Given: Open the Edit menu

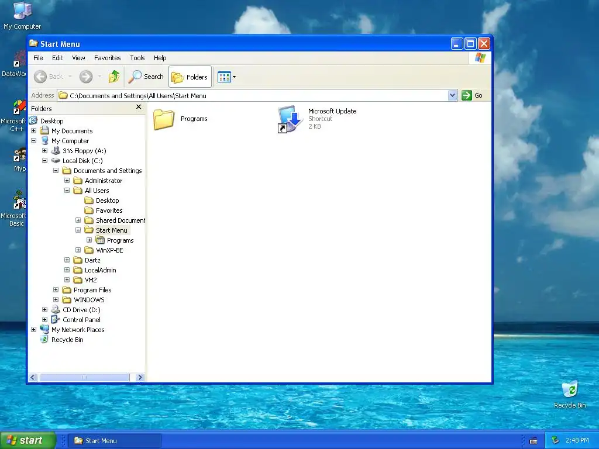Looking at the screenshot, I should 57,58.
